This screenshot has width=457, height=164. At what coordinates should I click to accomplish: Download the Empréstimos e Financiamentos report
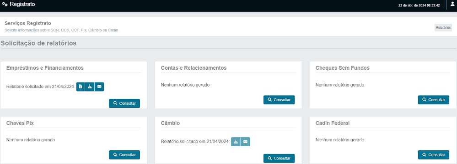pyautogui.click(x=90, y=87)
